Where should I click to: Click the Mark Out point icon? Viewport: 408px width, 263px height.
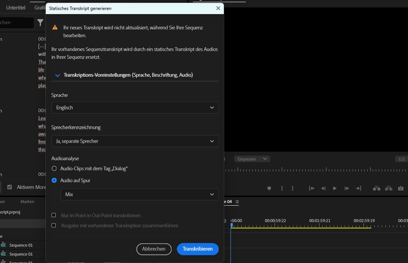click(x=292, y=188)
